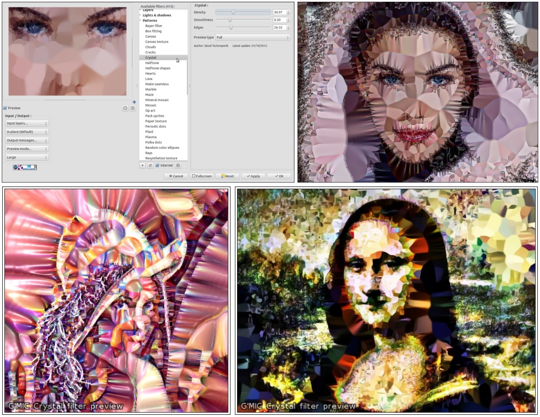The width and height of the screenshot is (540, 417).
Task: Select the Resynthetize texture filter
Action: click(x=161, y=158)
